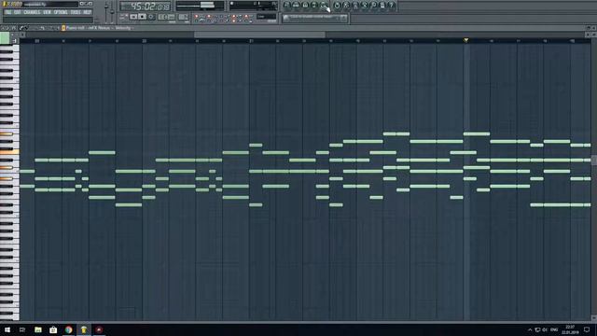
Task: Open the Step sequencer shortcut icon
Action: [297, 6]
